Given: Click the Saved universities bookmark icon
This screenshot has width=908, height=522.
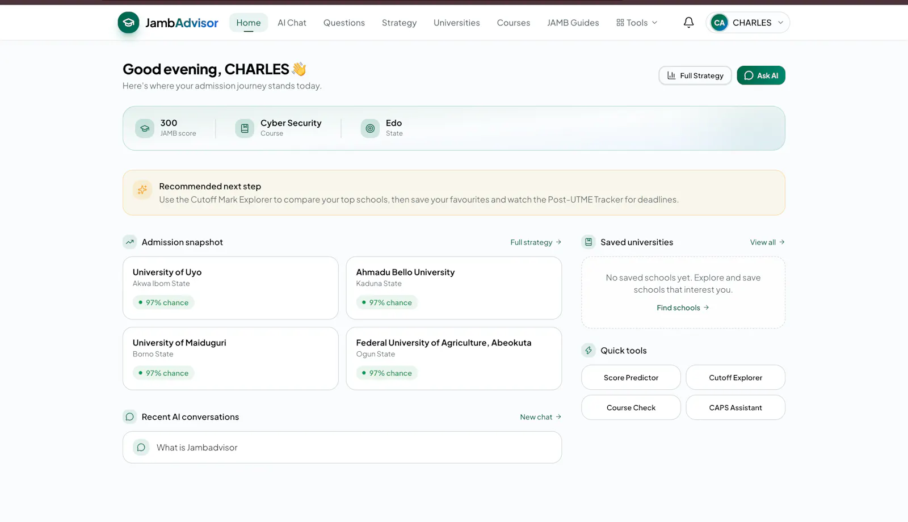Looking at the screenshot, I should pos(588,242).
